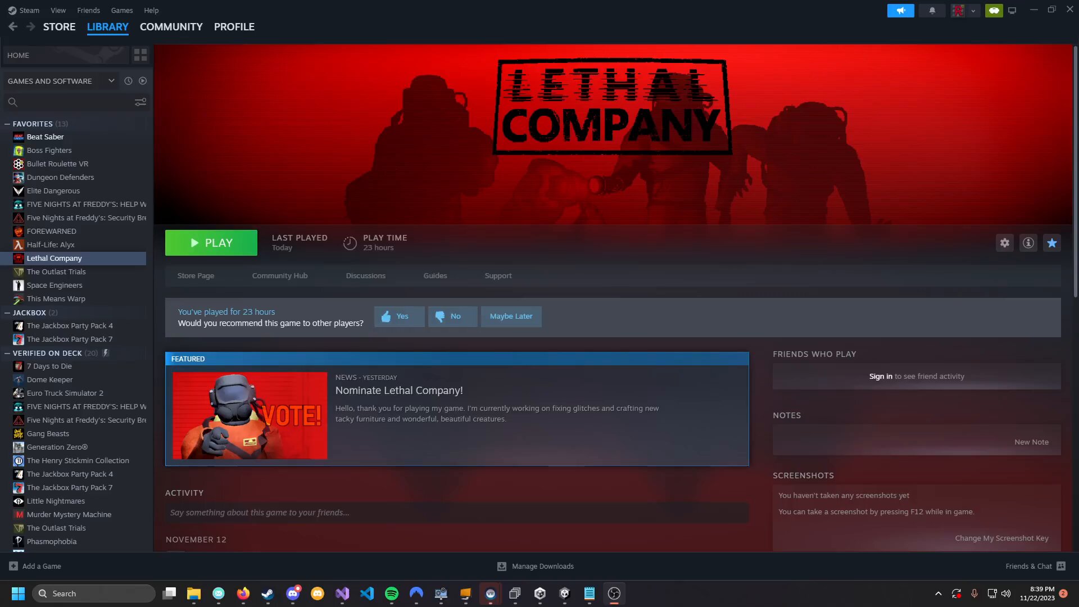Click the activity status input field
This screenshot has height=607, width=1079.
(457, 513)
